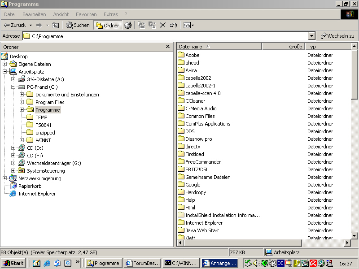
Task: Expand the Netzwerkumgebung tree node
Action: point(4,178)
